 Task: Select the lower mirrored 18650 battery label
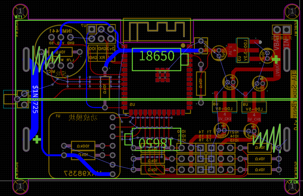pos(156,143)
